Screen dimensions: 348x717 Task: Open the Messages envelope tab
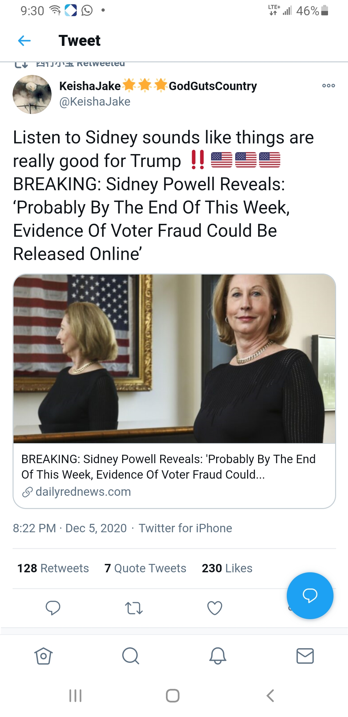click(x=305, y=656)
